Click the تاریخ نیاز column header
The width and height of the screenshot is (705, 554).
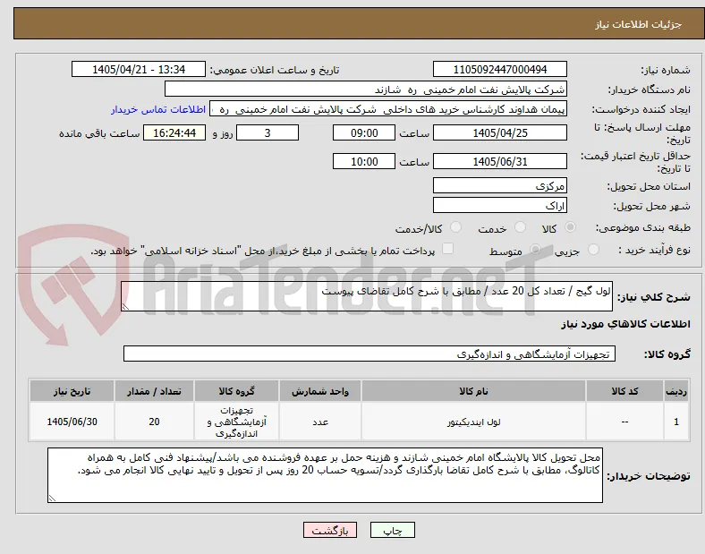coord(72,391)
